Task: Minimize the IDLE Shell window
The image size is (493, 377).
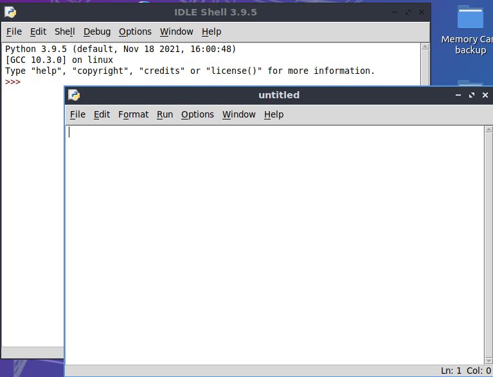Action: 395,12
